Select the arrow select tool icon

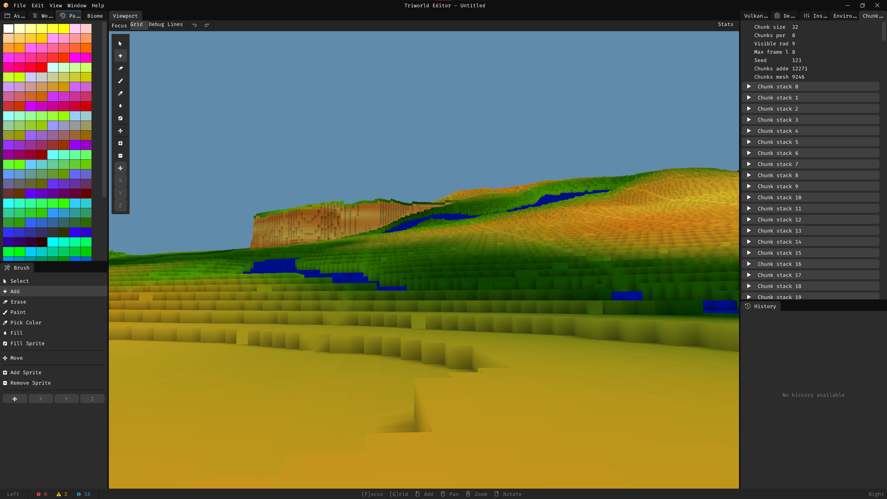[x=120, y=43]
